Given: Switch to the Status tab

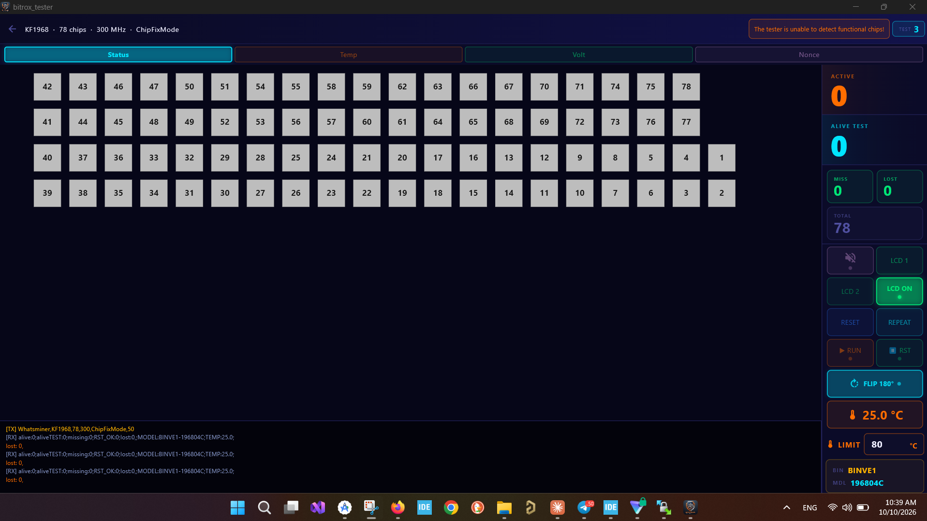Looking at the screenshot, I should 118,55.
